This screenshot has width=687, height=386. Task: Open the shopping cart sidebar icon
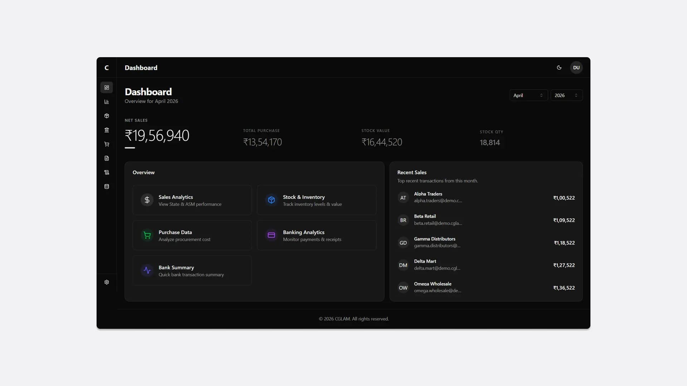(x=107, y=144)
